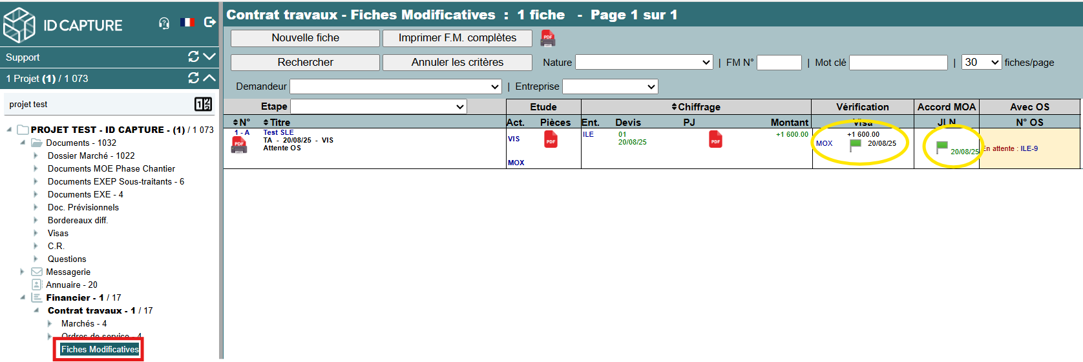Open the Nature dropdown

tap(644, 63)
